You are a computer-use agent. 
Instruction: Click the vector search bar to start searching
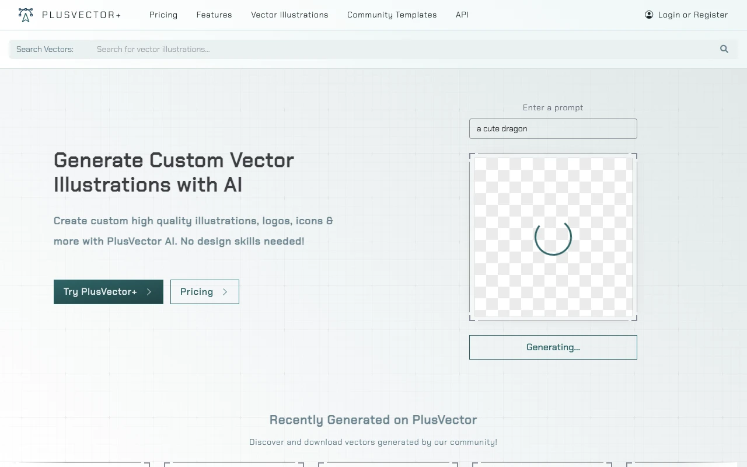pos(350,49)
